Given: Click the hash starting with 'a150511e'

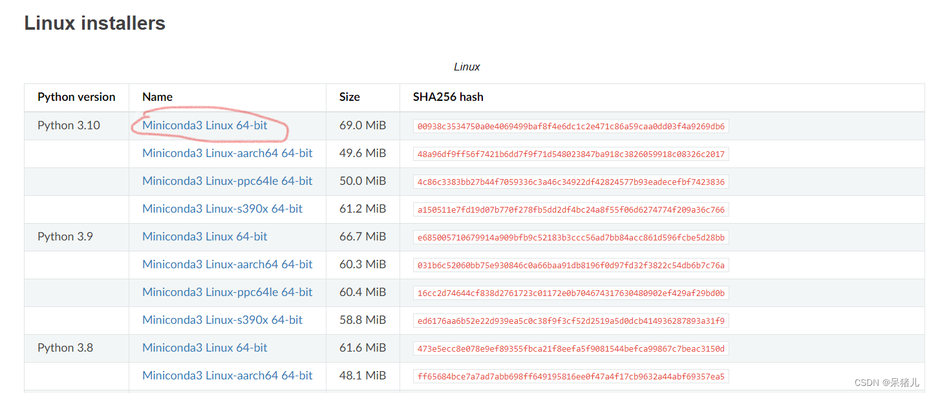Looking at the screenshot, I should coord(571,209).
